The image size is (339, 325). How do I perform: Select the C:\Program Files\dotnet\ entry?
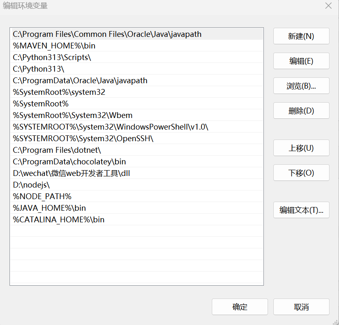click(137, 150)
